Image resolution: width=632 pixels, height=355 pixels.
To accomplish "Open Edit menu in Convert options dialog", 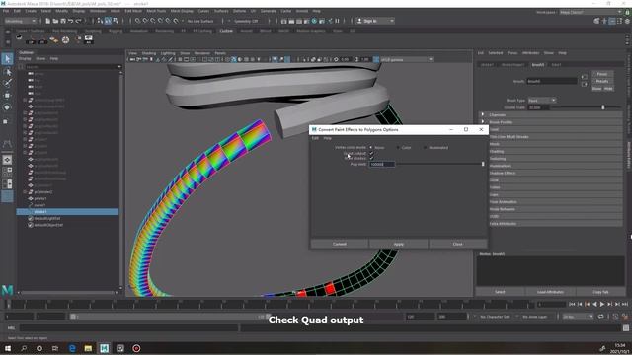I will [x=315, y=138].
